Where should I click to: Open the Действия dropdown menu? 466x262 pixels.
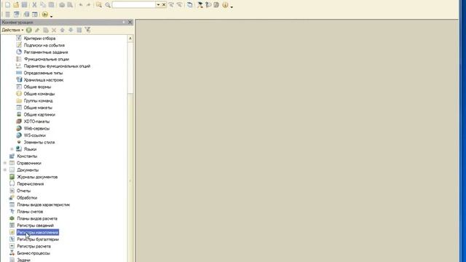click(12, 30)
